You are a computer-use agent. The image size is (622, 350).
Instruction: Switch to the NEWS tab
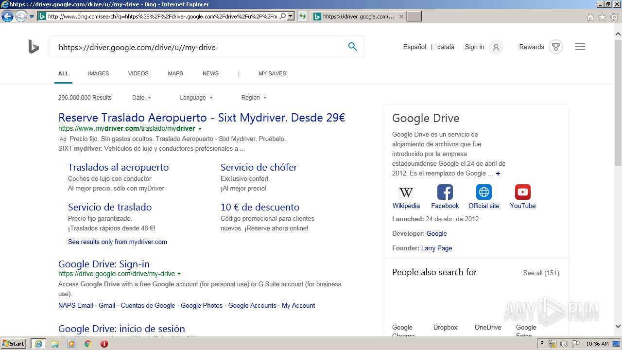tap(210, 73)
